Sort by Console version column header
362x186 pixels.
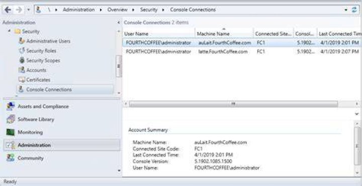click(305, 34)
